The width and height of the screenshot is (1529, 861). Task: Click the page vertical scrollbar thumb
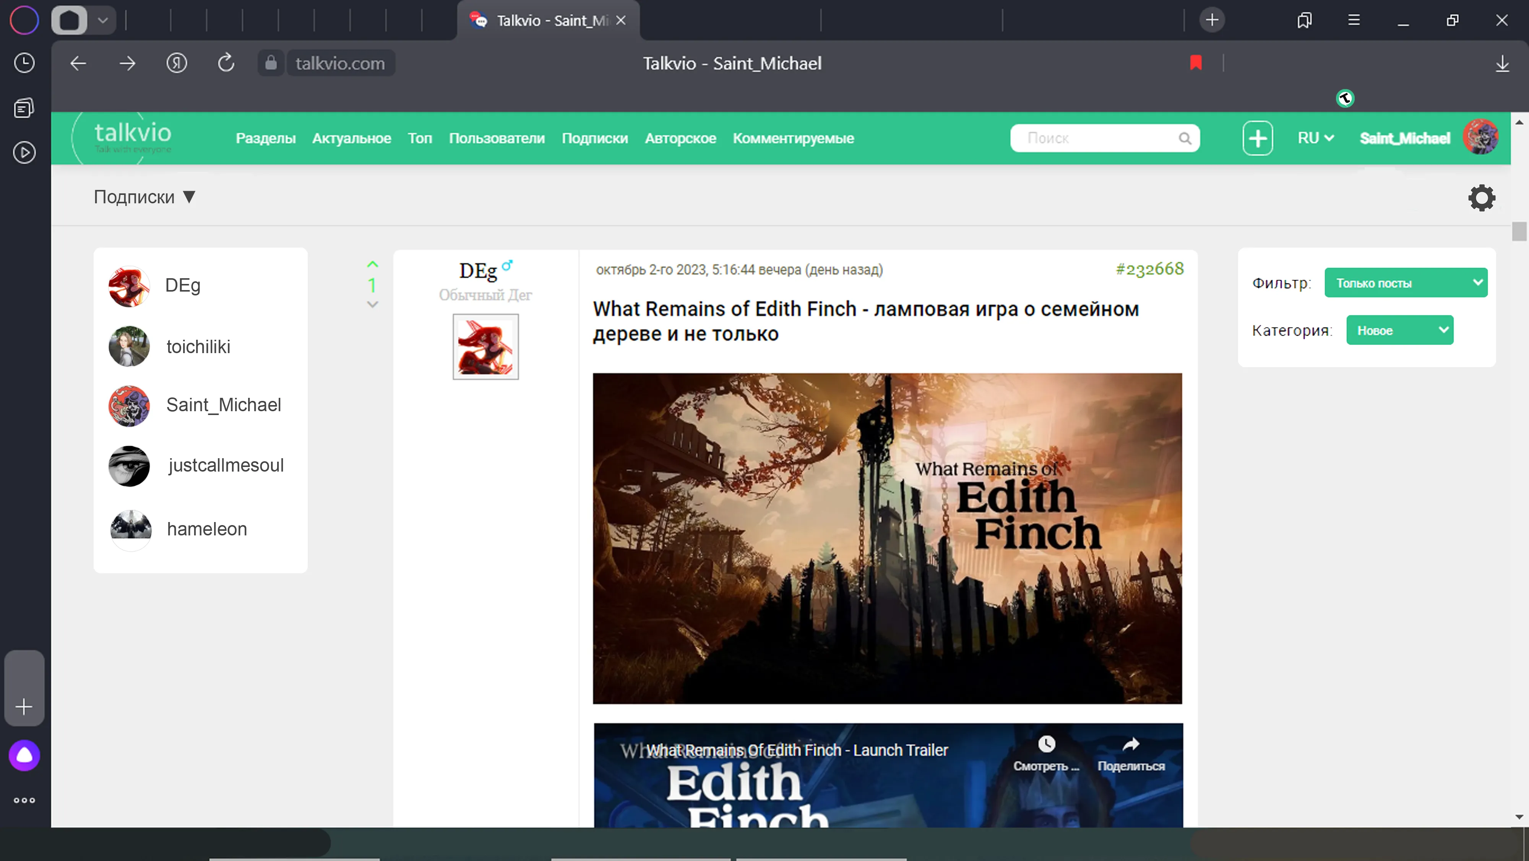coord(1519,231)
